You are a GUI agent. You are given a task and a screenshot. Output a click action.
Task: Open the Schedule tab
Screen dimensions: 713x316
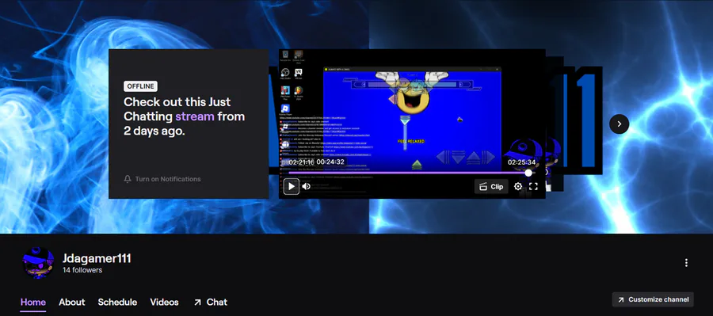(x=117, y=302)
